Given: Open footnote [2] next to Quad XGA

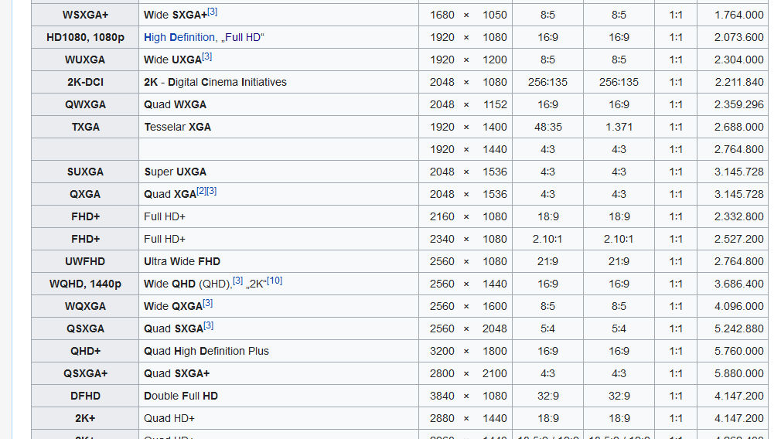Looking at the screenshot, I should pyautogui.click(x=201, y=191).
